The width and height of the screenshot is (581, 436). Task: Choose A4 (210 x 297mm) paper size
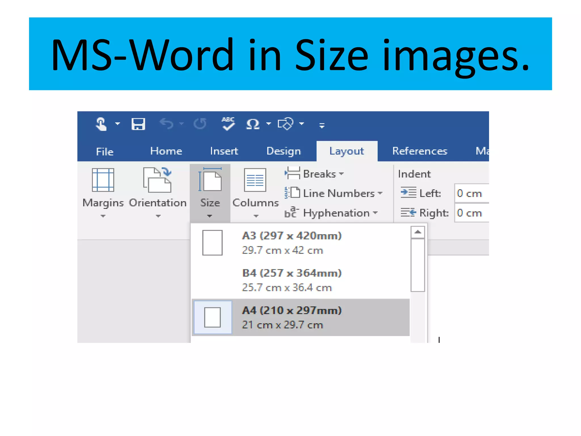coord(301,317)
